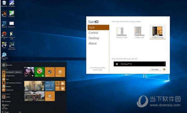Launch Notepad from the Start menu list
187x113 pixels.
coord(12,86)
